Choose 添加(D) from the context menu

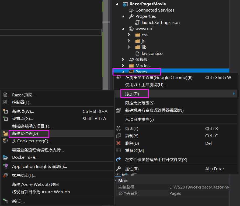coord(176,94)
